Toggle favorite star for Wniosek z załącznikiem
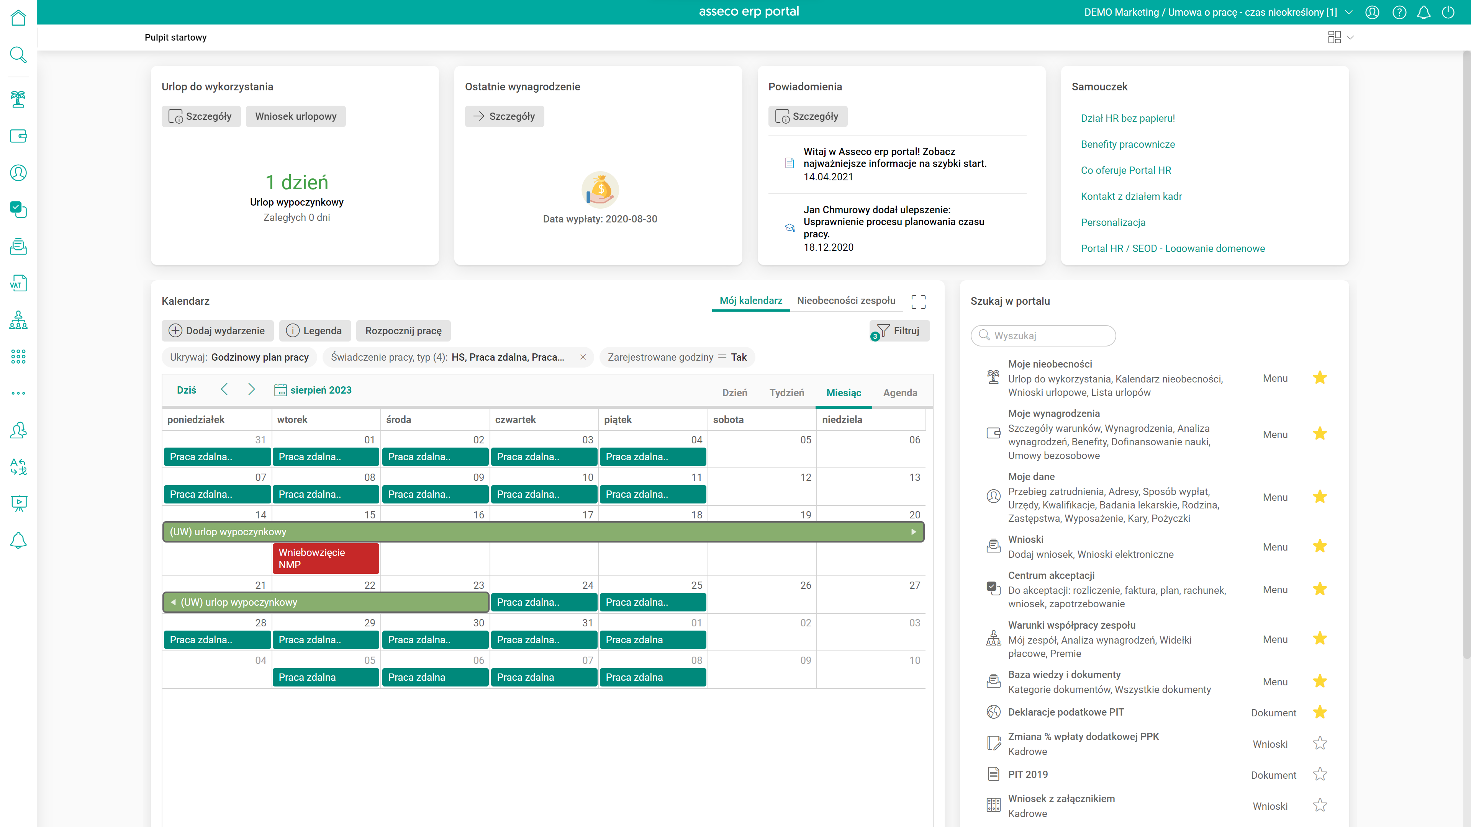Viewport: 1471px width, 827px height. click(x=1320, y=805)
